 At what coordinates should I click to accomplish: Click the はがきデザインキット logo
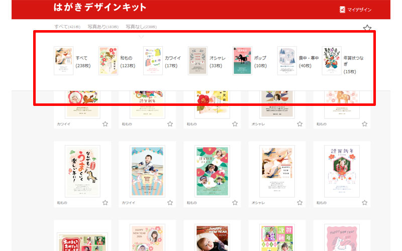click(100, 8)
